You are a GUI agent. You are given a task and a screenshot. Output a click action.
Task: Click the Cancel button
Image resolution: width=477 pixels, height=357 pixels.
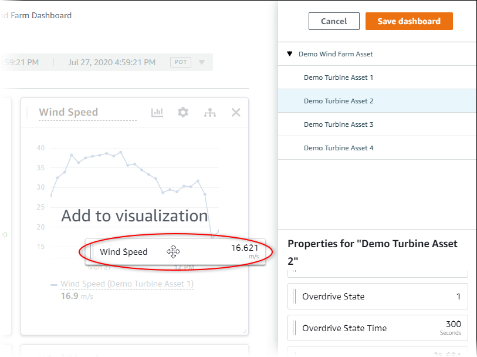334,21
